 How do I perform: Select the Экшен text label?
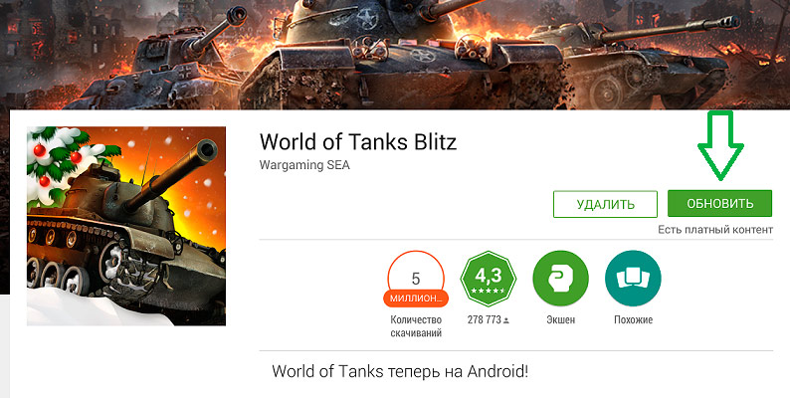(561, 320)
